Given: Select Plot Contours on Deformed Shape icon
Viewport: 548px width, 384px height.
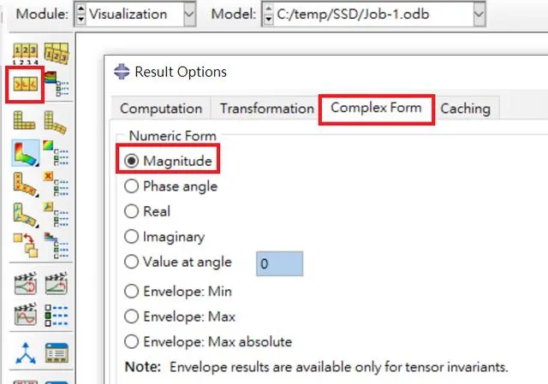Looking at the screenshot, I should (x=25, y=153).
